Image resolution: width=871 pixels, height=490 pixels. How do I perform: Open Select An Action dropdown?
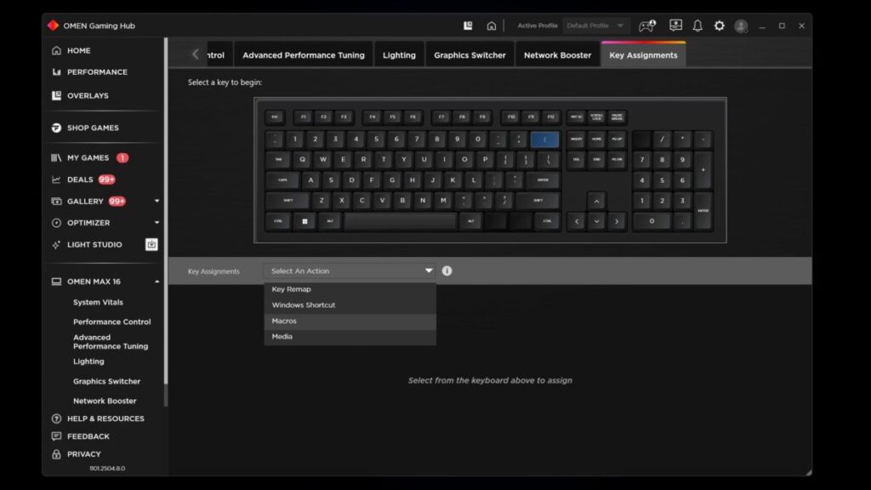[x=350, y=271]
